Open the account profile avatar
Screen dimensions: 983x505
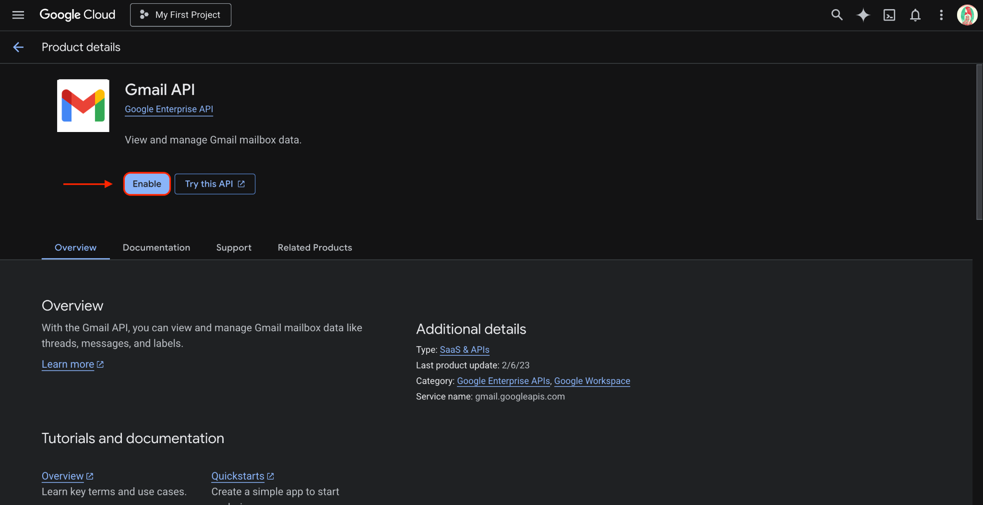coord(967,15)
